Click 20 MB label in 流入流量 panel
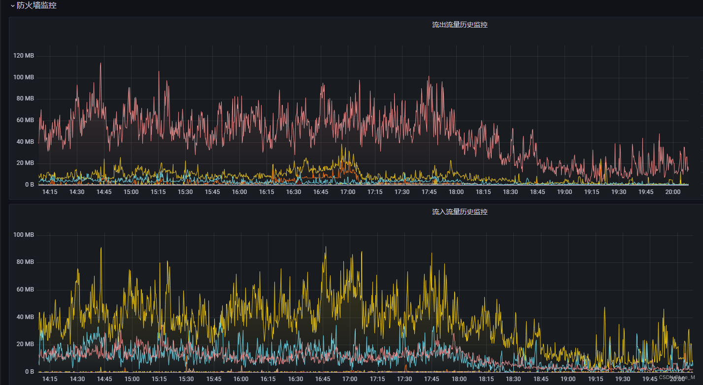Viewport: 703px width, 385px height. (25, 344)
